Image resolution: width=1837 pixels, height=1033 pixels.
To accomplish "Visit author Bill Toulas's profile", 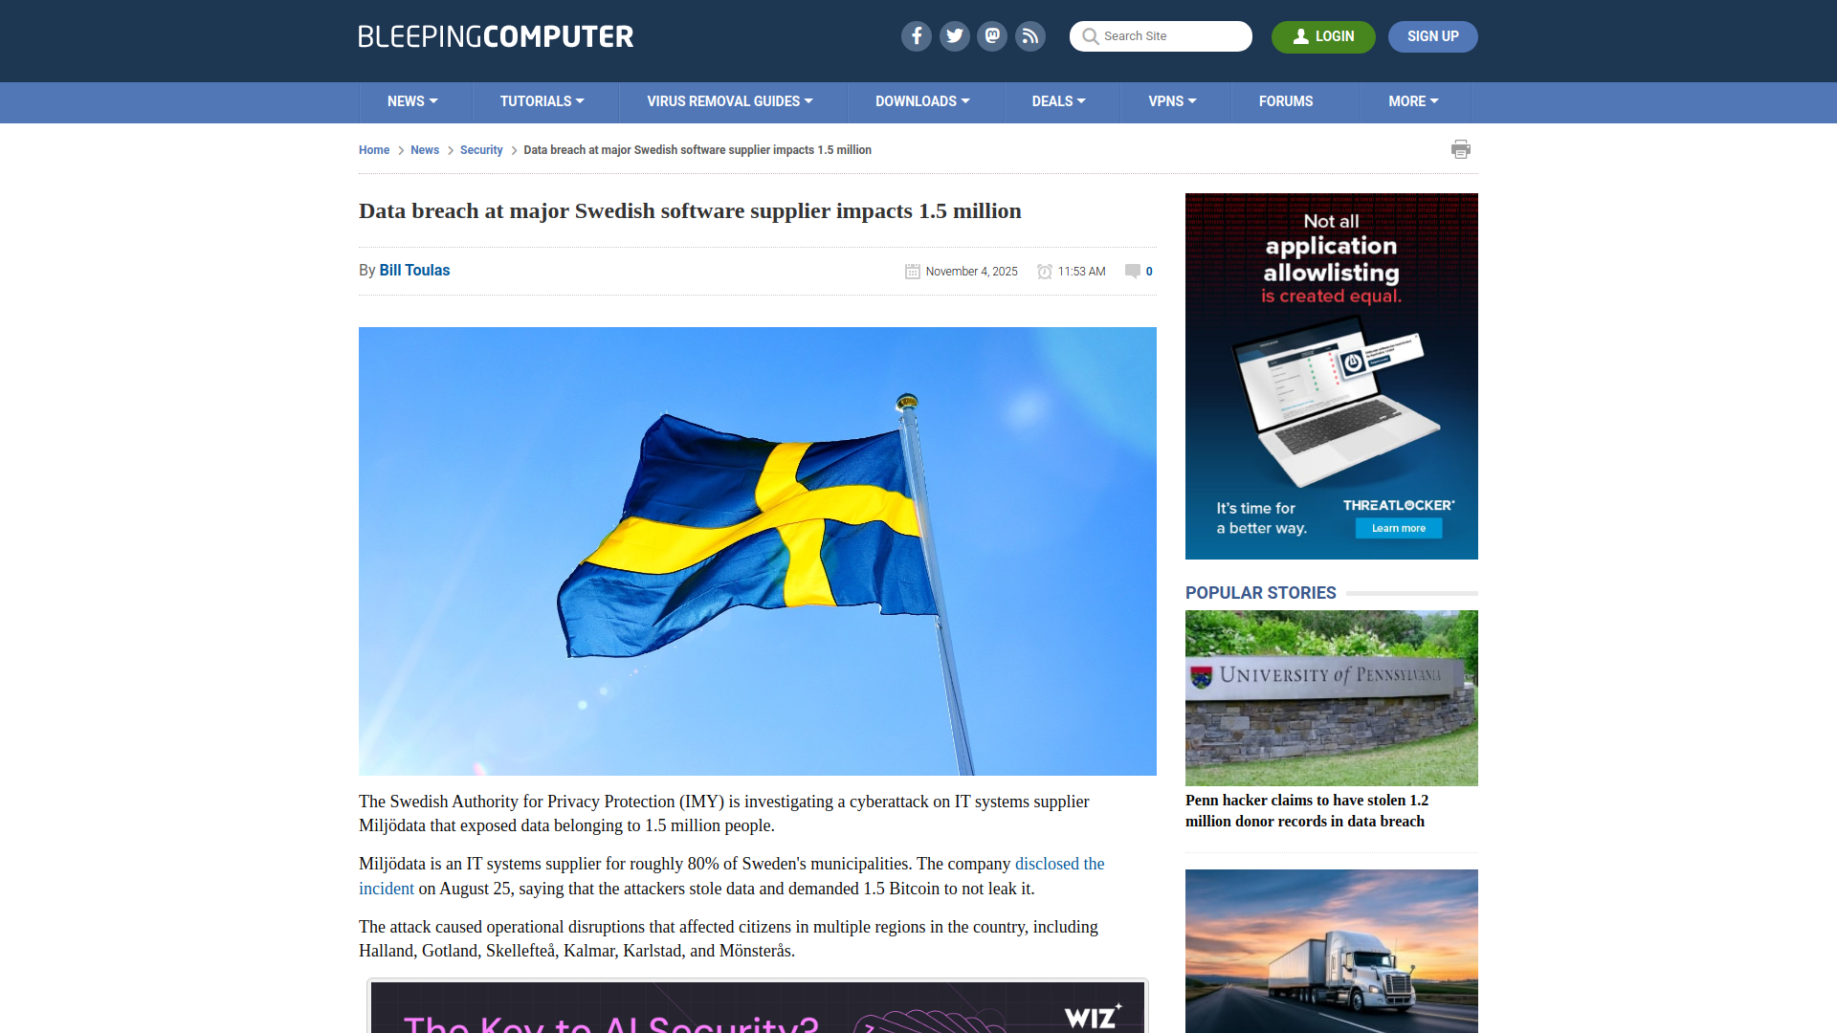I will point(413,270).
